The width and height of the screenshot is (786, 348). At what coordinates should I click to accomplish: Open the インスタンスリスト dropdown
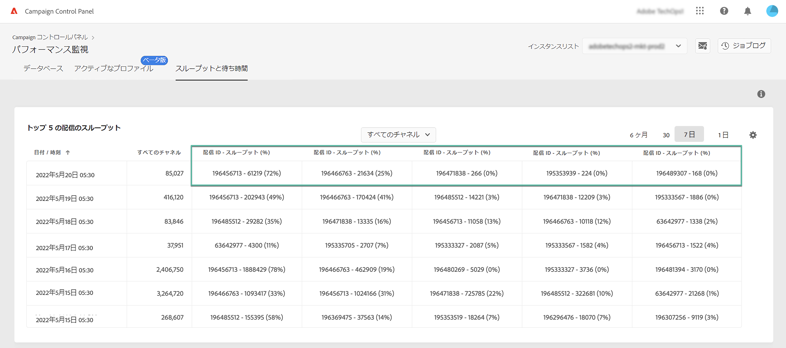click(x=634, y=46)
